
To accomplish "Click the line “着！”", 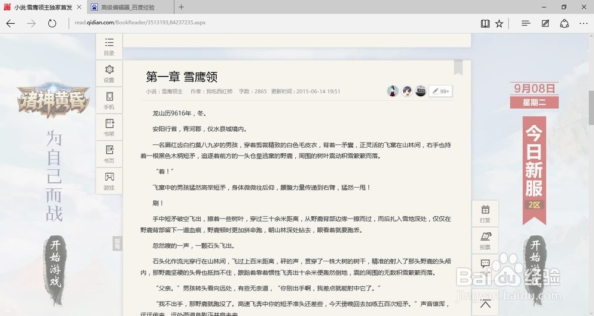I will pyautogui.click(x=165, y=172).
